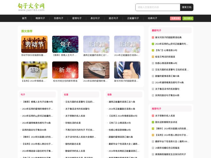Click the pink 我要投稿 button

click(176, 18)
